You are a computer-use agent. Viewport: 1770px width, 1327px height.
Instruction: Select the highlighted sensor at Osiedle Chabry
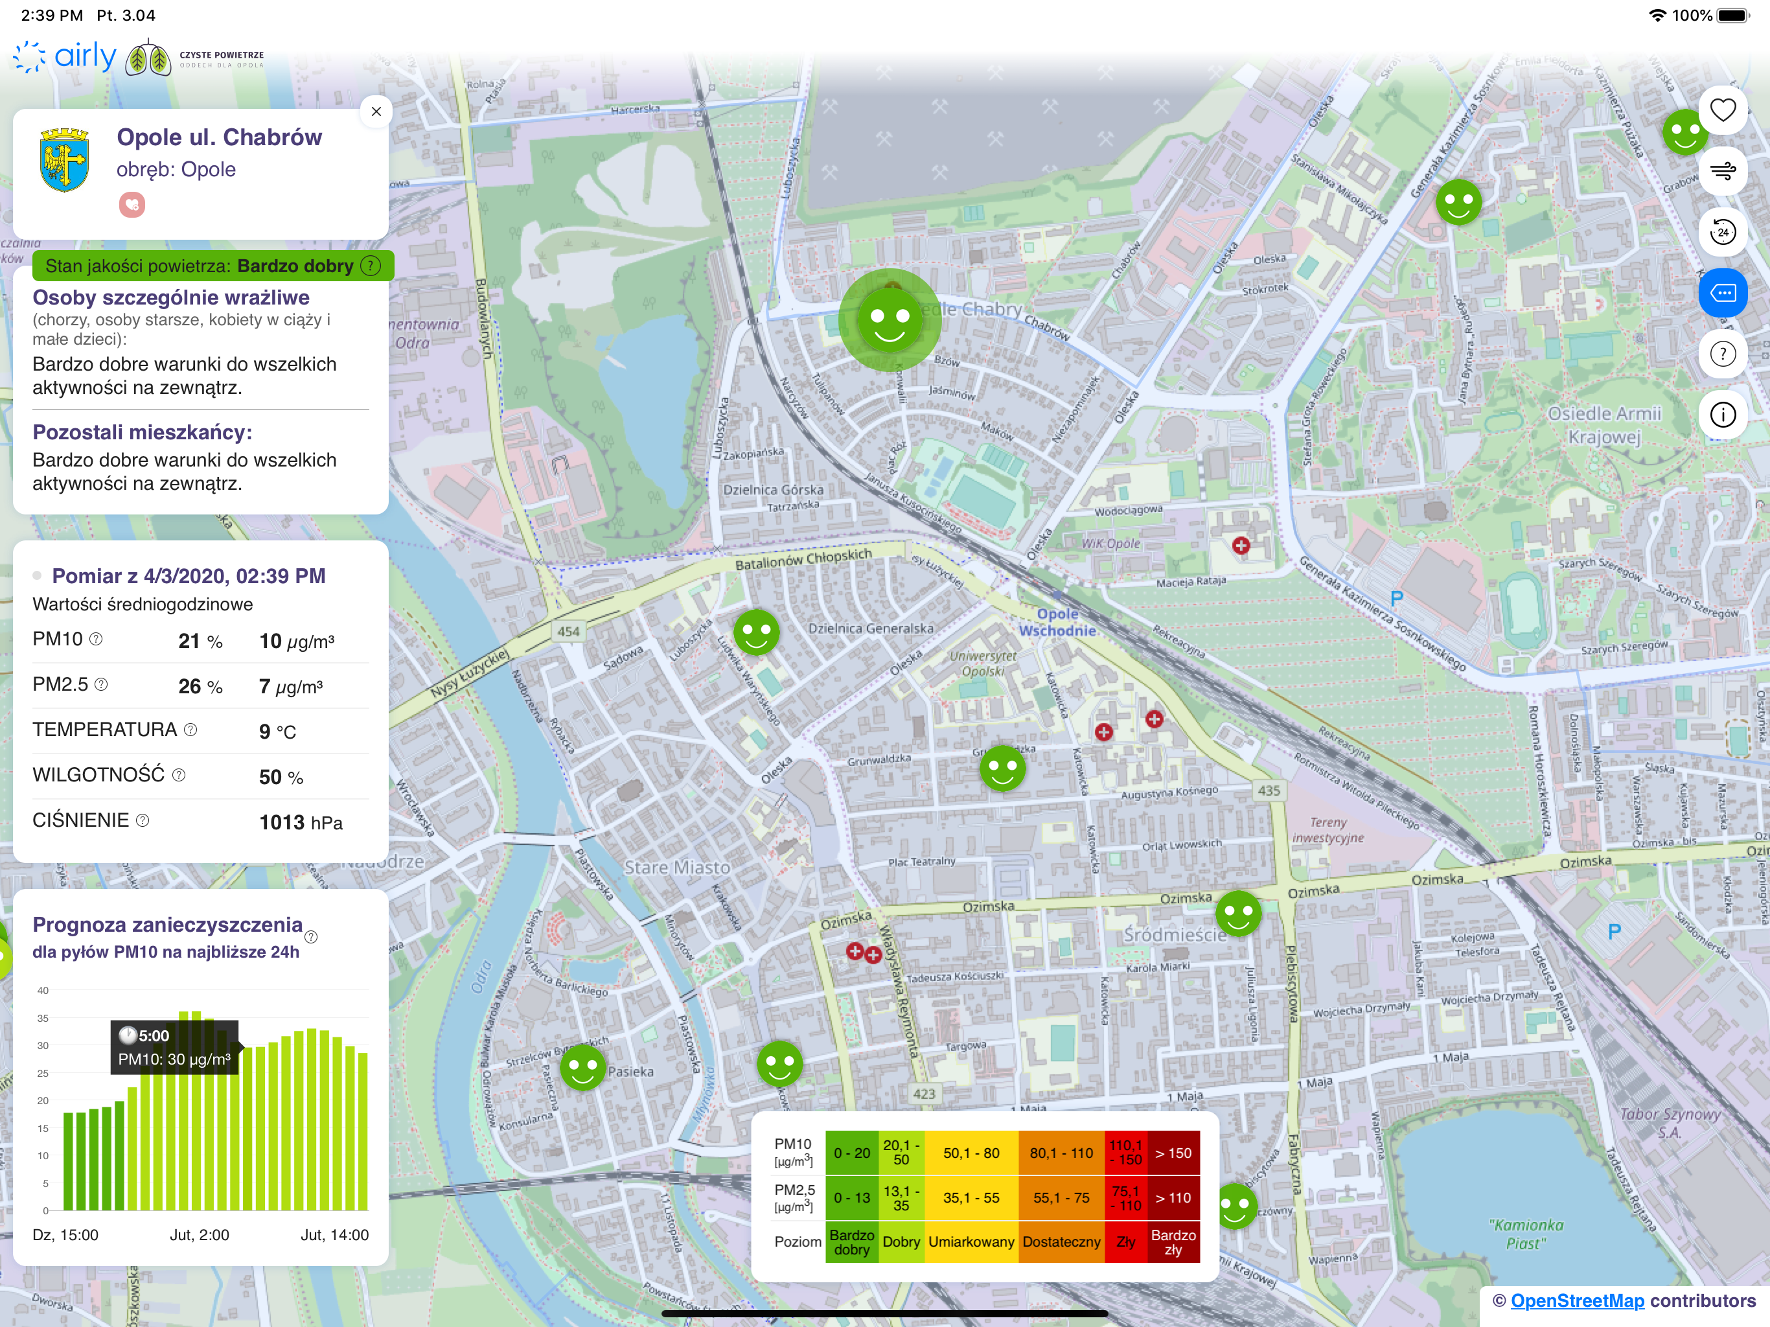[889, 319]
